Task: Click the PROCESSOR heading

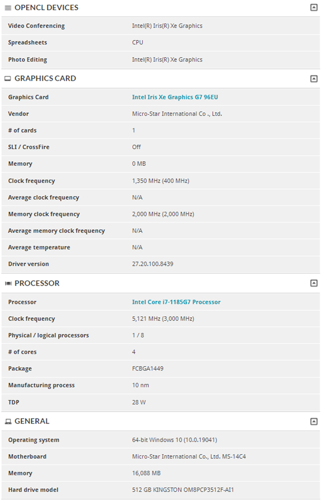Action: 37,283
